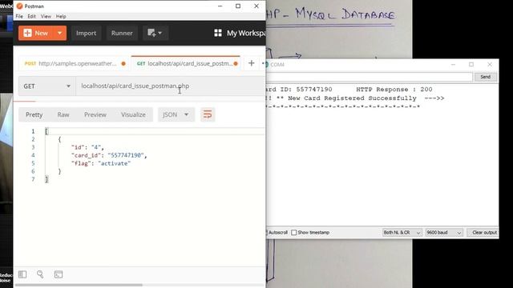Click the "id": "4" line
This screenshot has height=288, width=513.
point(87,147)
